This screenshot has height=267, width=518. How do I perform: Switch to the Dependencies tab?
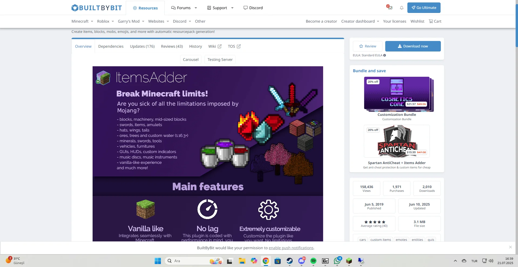[x=111, y=46]
